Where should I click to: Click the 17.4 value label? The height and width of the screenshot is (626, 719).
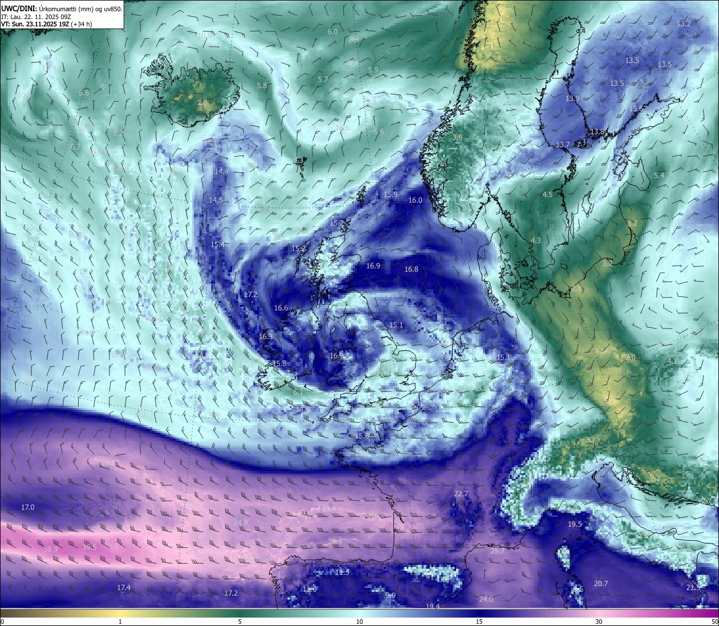[124, 587]
